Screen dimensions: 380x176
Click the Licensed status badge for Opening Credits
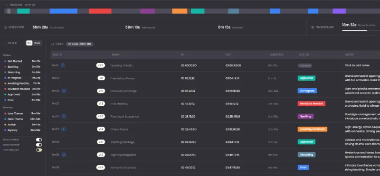pyautogui.click(x=304, y=65)
